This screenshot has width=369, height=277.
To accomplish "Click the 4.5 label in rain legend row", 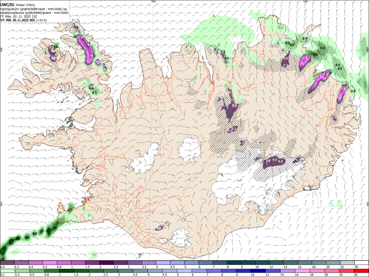I will click(x=164, y=275).
